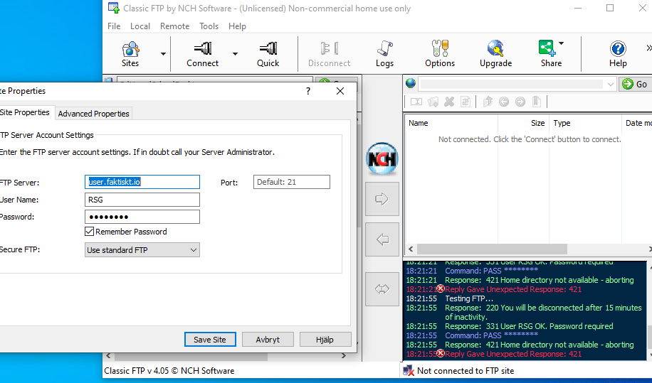
Task: Click the remote globe icon
Action: tap(411, 83)
